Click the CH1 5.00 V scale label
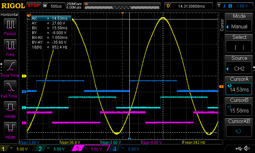The image size is (255, 153). [22, 149]
